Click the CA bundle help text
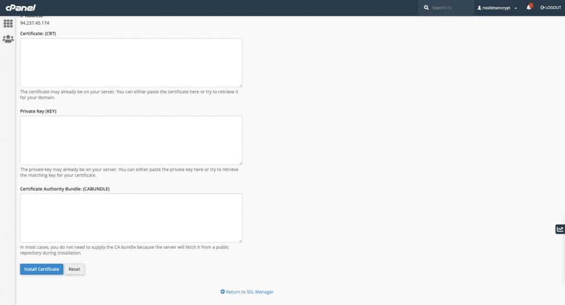 (x=124, y=250)
